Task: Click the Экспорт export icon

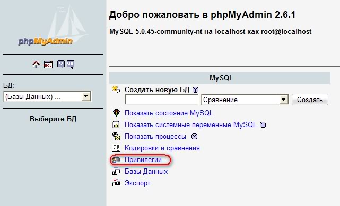Action: pyautogui.click(x=116, y=183)
